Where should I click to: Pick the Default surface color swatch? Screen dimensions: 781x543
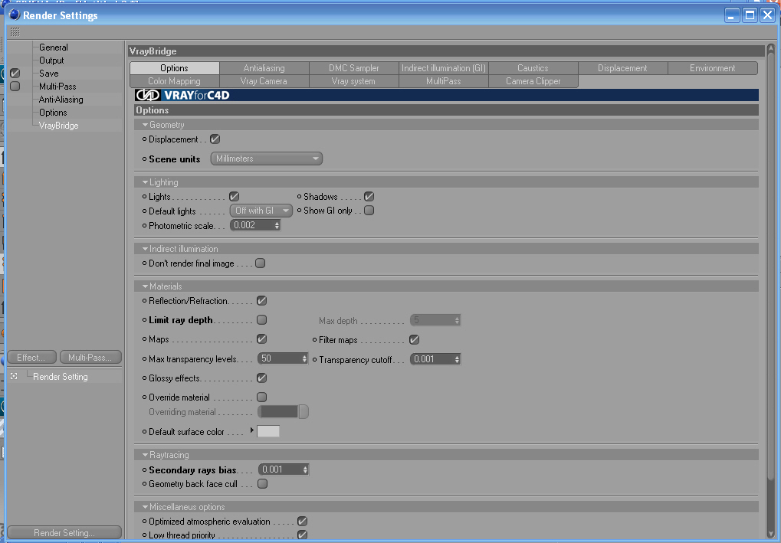pos(268,431)
